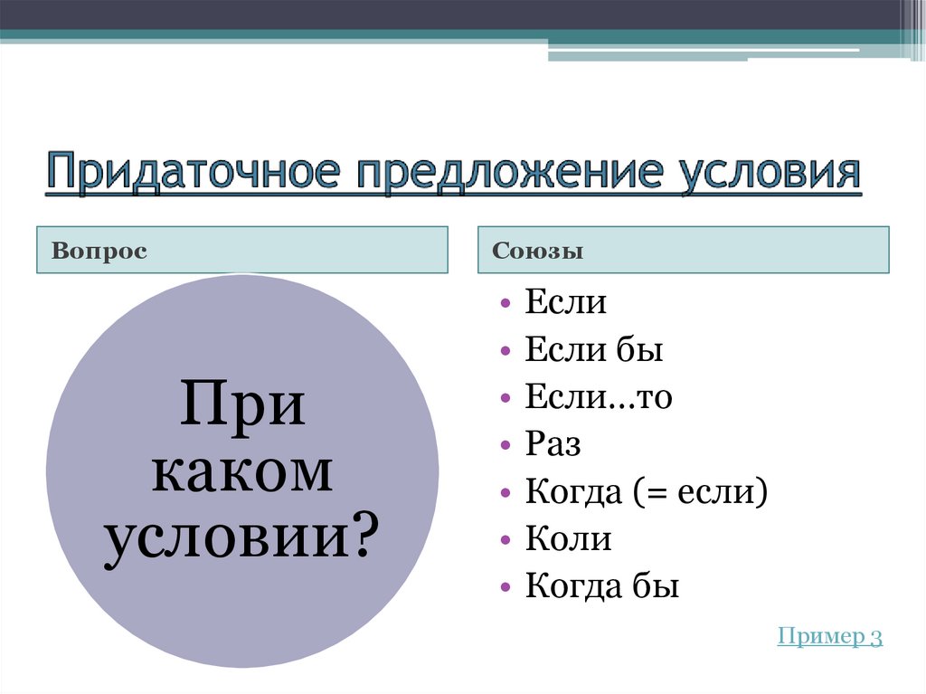Select the entry "Когда (= если)"
The image size is (926, 694).
coord(647,490)
